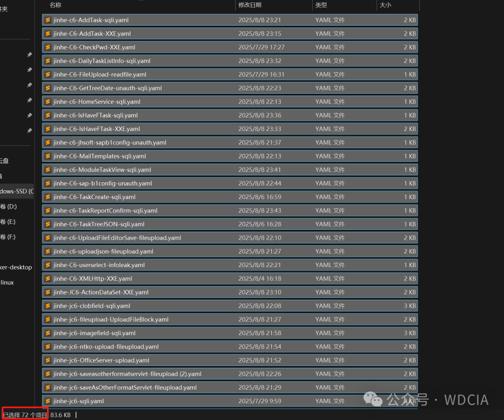Click the file icon of jinhe-jc6-OfficeServer-upload.yaml
The height and width of the screenshot is (420, 504).
pyautogui.click(x=48, y=360)
